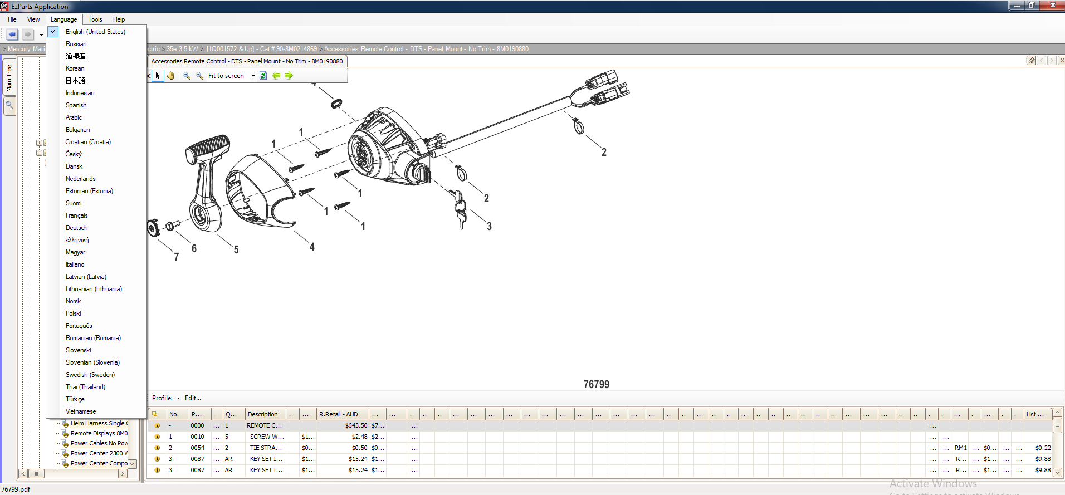Pin the document panel with pushpin
This screenshot has width=1065, height=495.
point(1031,60)
